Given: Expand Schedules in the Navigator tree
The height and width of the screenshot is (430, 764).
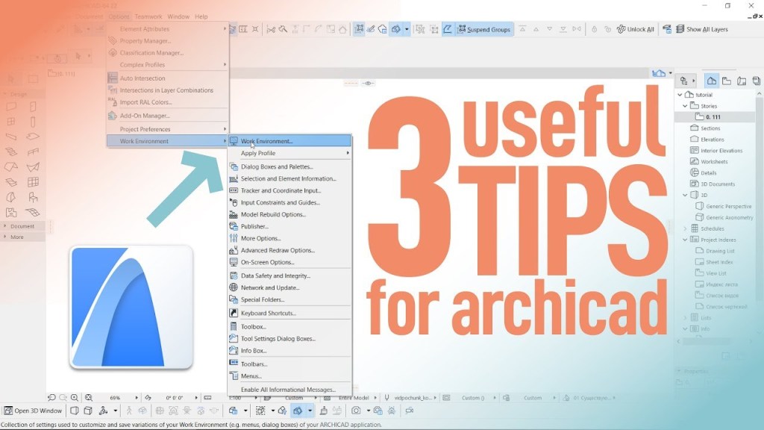Looking at the screenshot, I should [x=685, y=228].
